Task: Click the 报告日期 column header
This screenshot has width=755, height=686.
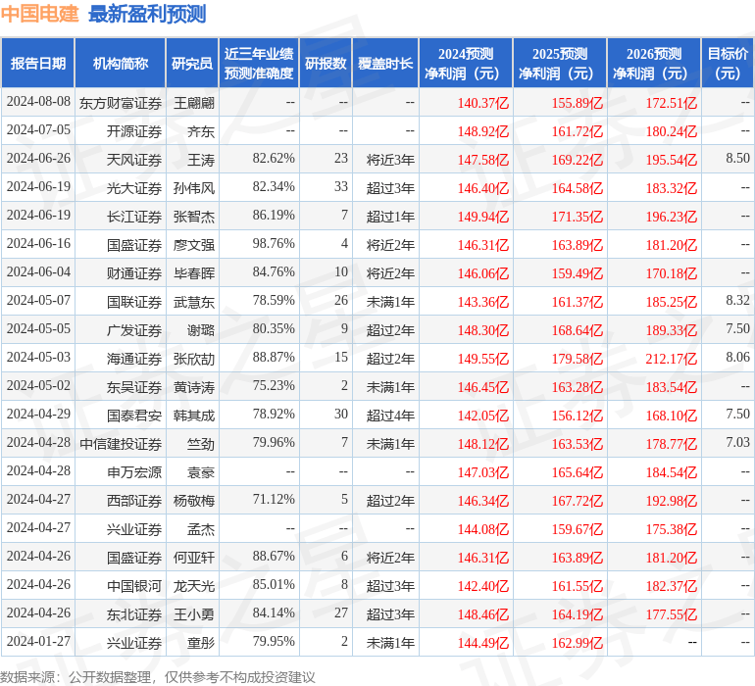Action: tap(38, 64)
